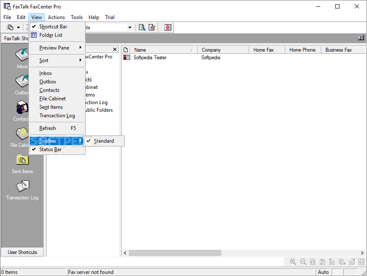
Task: Close the folder list pane
Action: pyautogui.click(x=115, y=49)
